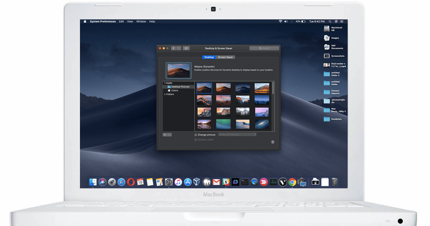Collapse the Apple section disclosure triangle

[165, 83]
